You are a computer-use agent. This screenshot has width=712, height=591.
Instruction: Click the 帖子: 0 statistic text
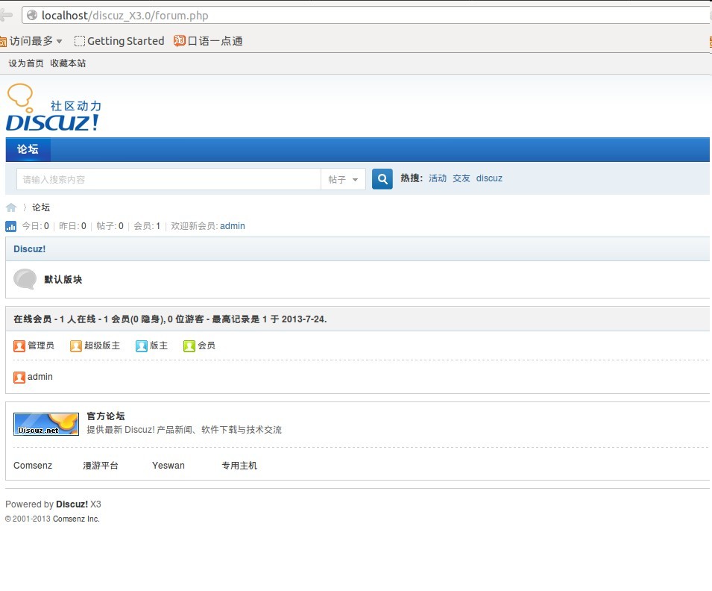point(110,226)
